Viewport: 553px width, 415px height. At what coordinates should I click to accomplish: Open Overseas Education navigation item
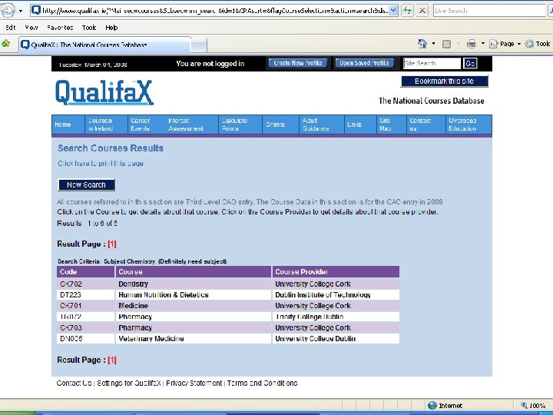coord(469,124)
